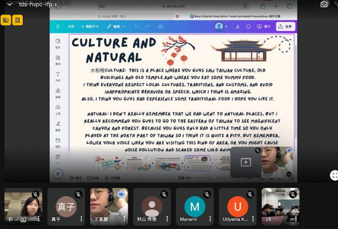Open the Canva hamburger menu
Viewport: 338px width, 229px height.
(58, 26)
